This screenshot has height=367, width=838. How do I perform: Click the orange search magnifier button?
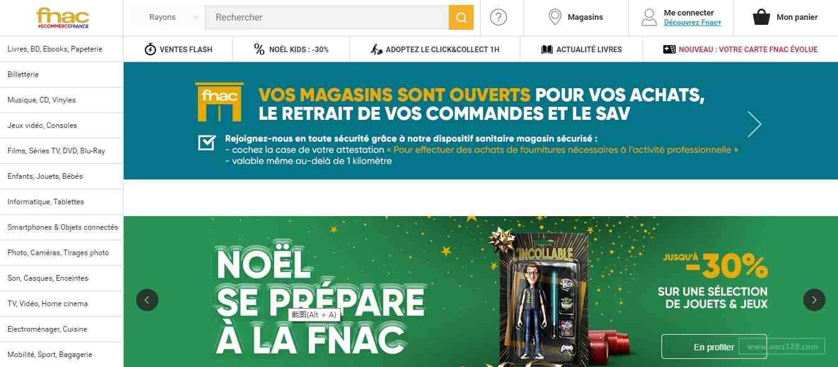[x=461, y=17]
